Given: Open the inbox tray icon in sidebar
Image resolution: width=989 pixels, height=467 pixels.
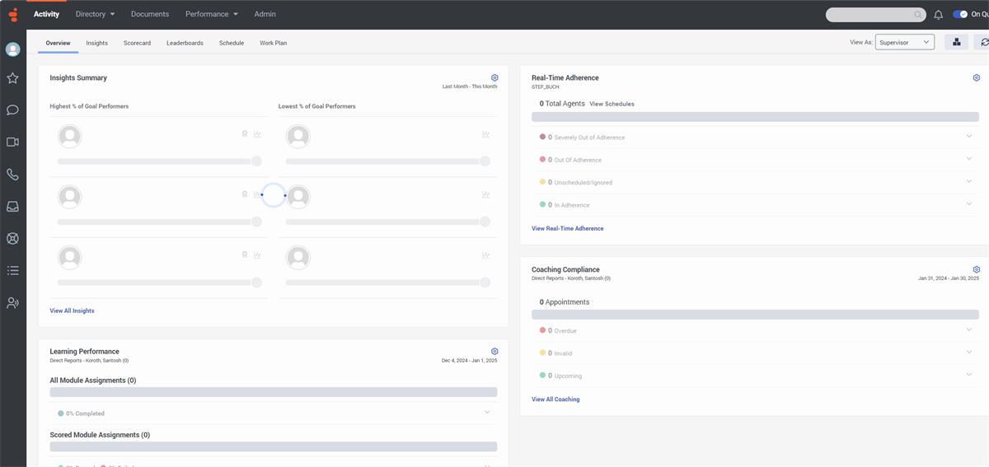Looking at the screenshot, I should tap(12, 207).
